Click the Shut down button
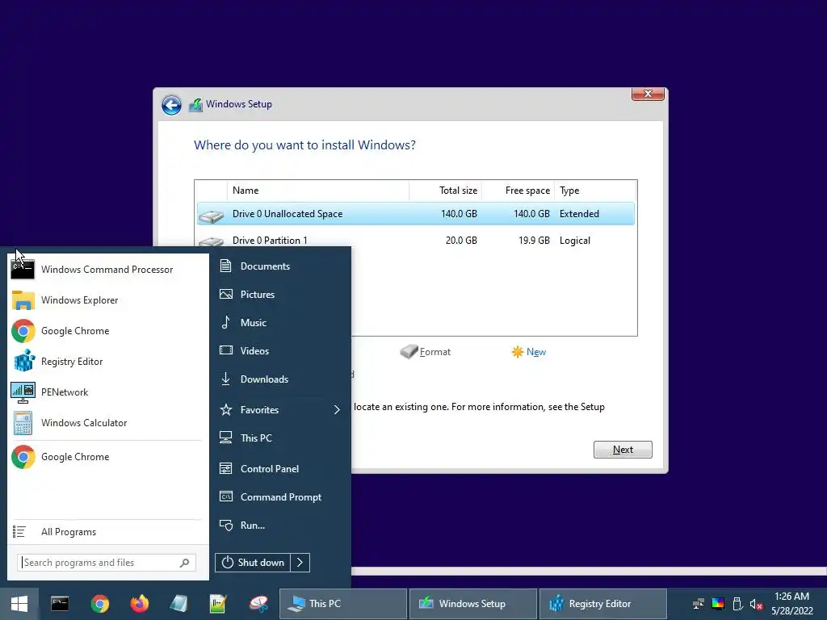Viewport: 827px width, 620px height. [253, 563]
